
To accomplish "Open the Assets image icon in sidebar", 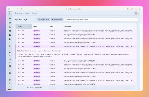I will pos(10,31).
